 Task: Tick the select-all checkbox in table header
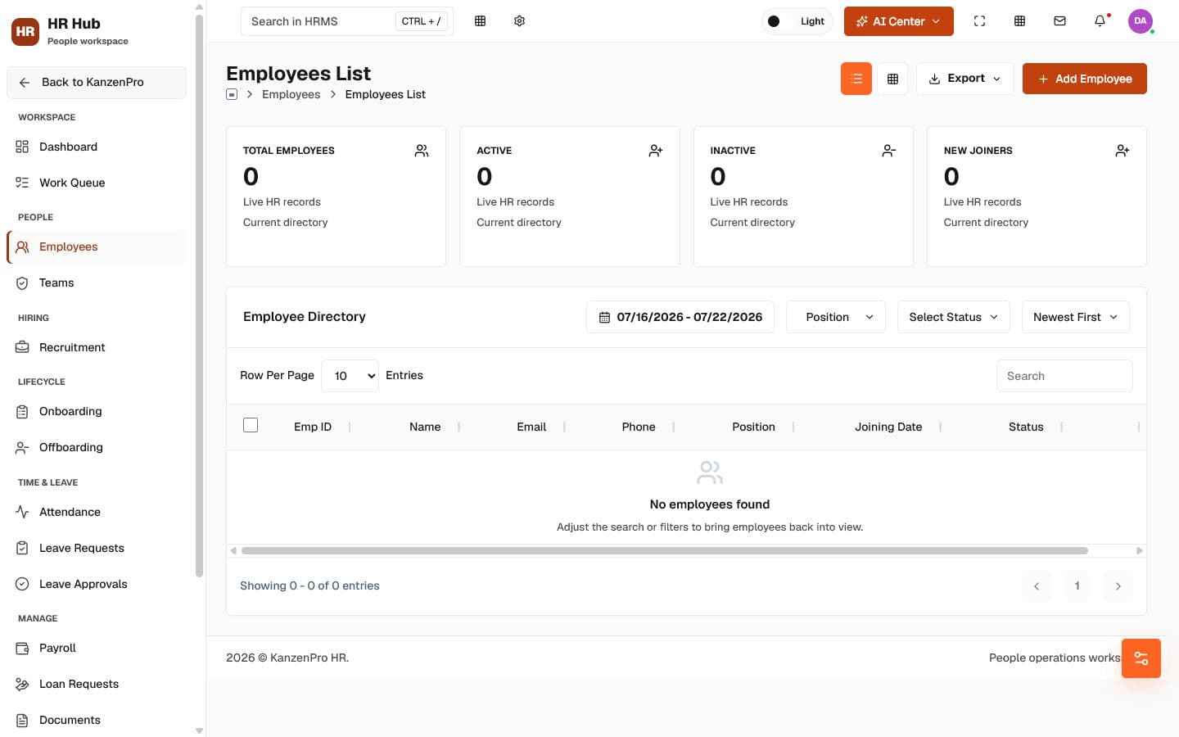pos(251,425)
